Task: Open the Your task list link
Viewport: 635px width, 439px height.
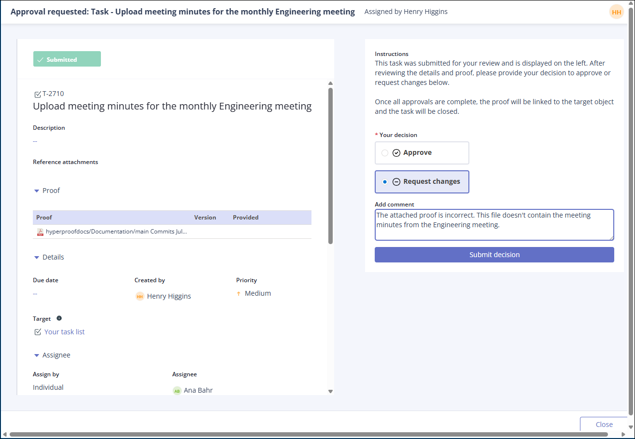Action: tap(65, 332)
